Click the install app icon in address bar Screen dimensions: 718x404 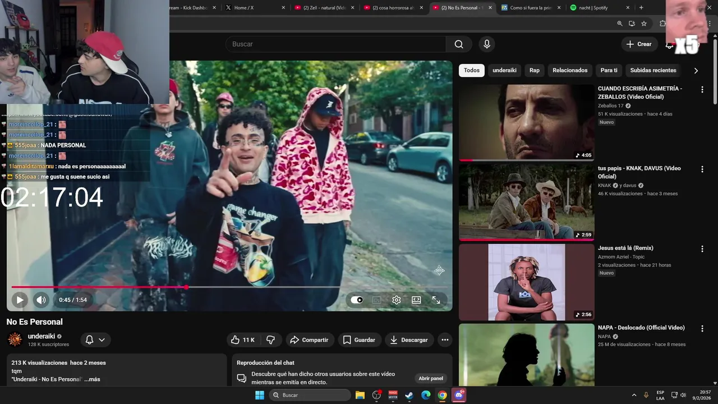[x=632, y=24]
